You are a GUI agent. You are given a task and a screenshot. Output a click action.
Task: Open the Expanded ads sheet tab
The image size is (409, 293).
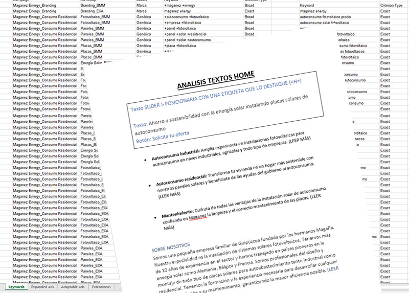point(43,287)
